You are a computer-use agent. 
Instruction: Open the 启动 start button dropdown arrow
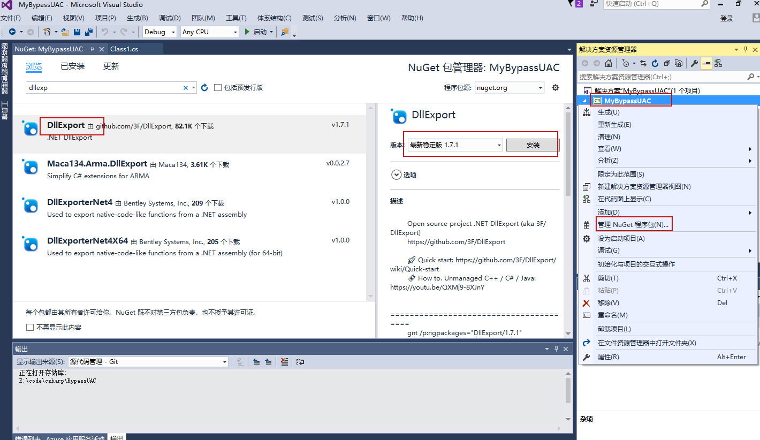click(x=271, y=32)
